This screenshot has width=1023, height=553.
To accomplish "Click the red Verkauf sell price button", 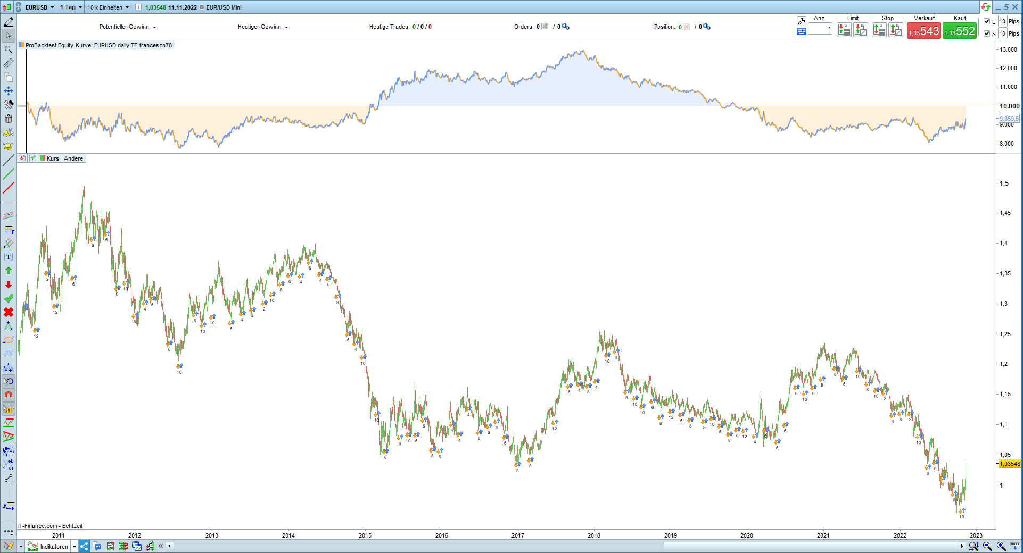I will click(x=923, y=31).
